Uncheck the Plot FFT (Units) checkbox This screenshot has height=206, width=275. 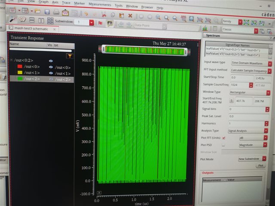[x=223, y=138]
